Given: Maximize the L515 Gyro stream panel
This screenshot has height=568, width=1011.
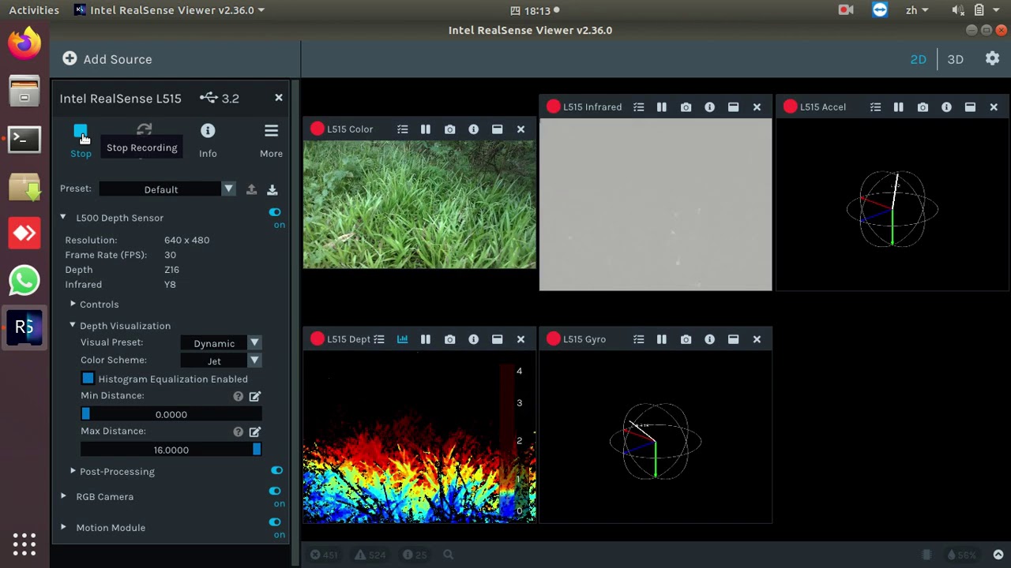Looking at the screenshot, I should point(733,339).
